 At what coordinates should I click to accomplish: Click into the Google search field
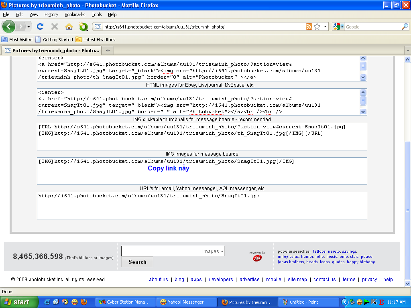point(373,27)
